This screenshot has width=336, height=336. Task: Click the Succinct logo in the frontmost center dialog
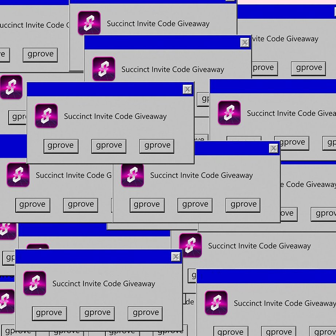(46, 116)
